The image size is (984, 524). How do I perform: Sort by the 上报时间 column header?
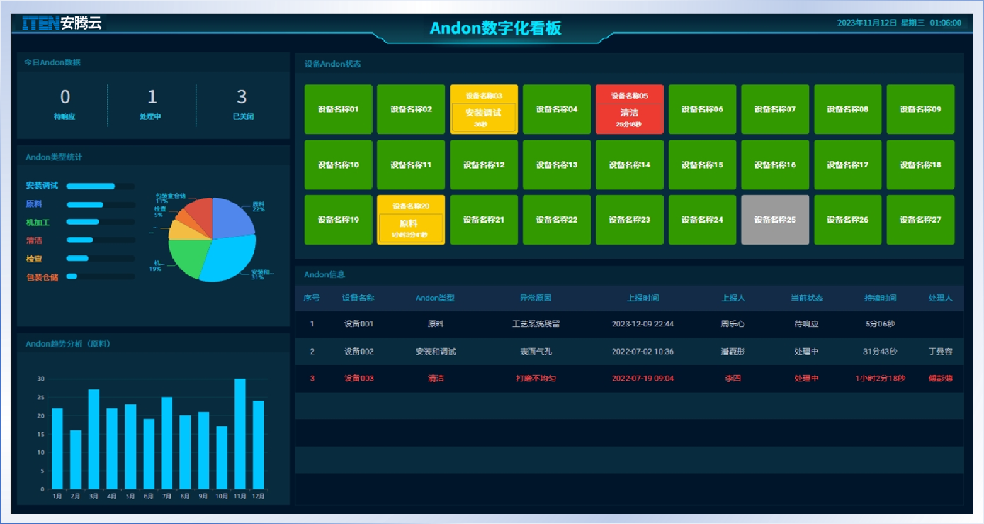642,298
